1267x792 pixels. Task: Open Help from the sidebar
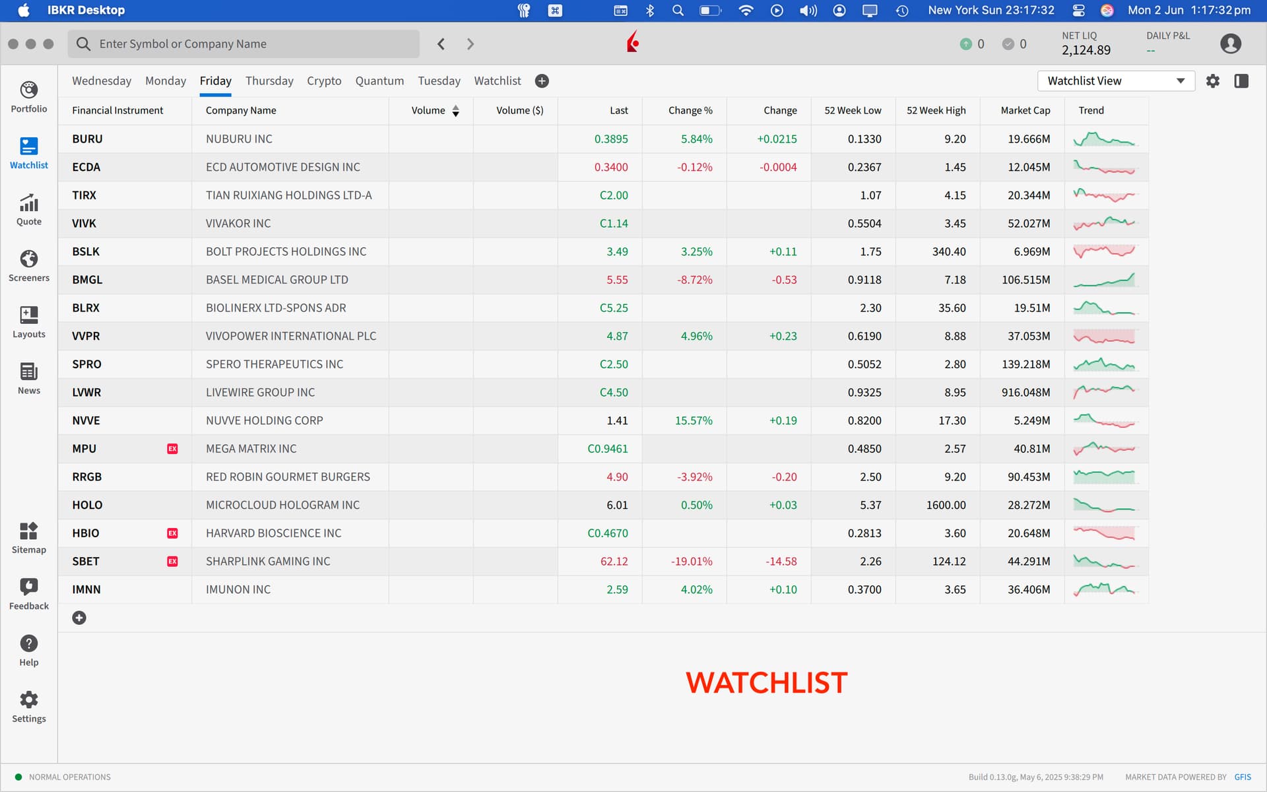[29, 651]
